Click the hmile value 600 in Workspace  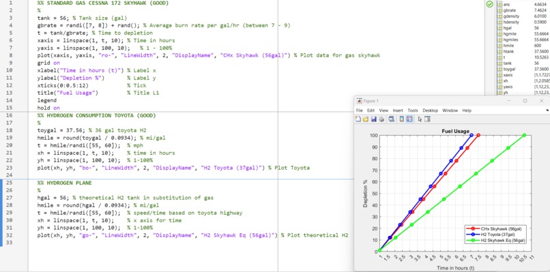tap(537, 46)
